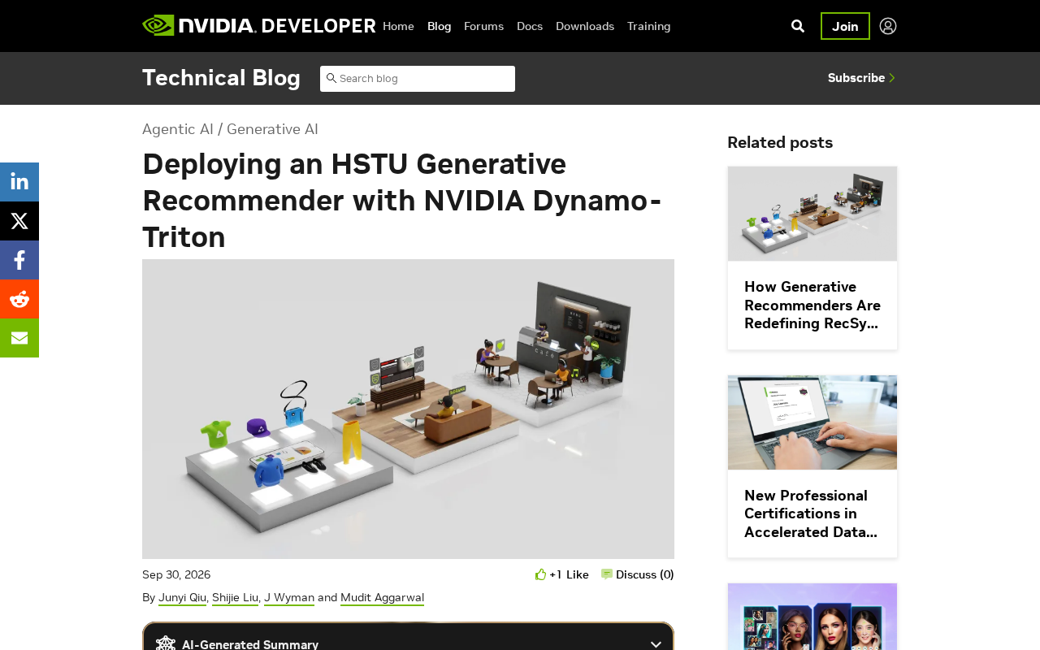Click the AI-Generated Summary icon

tap(166, 644)
